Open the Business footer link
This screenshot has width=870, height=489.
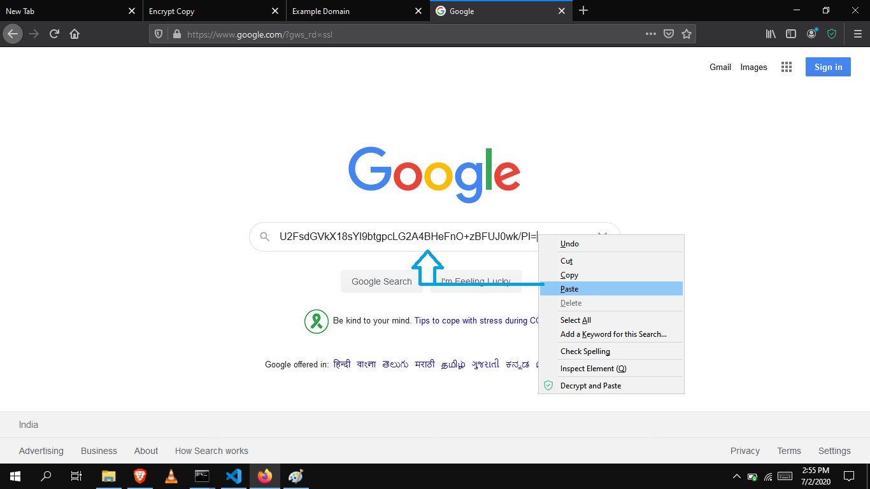pos(99,451)
